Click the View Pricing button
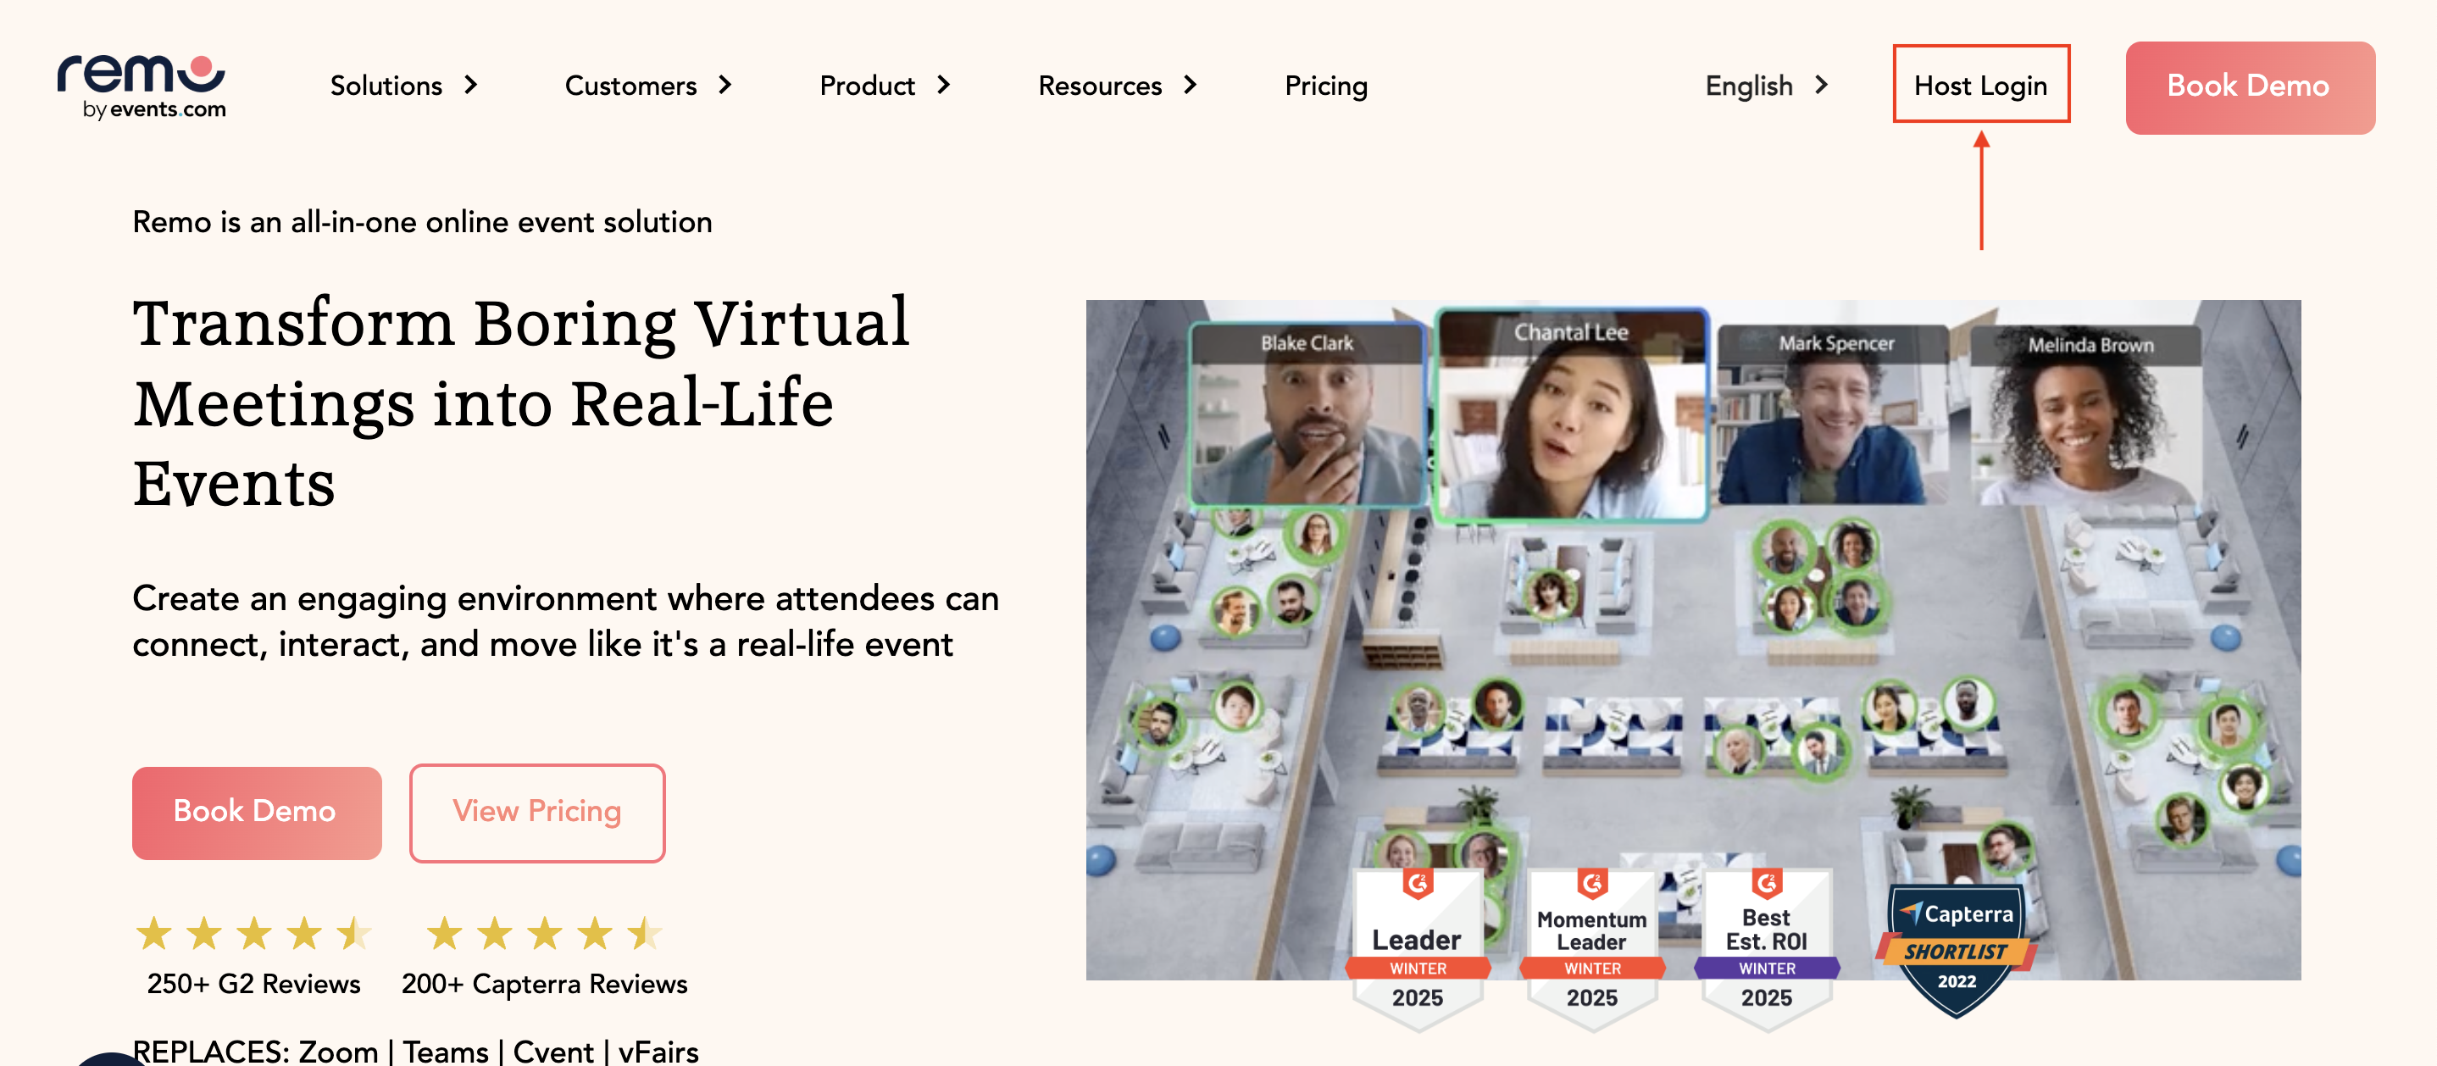This screenshot has height=1066, width=2437. click(x=536, y=812)
